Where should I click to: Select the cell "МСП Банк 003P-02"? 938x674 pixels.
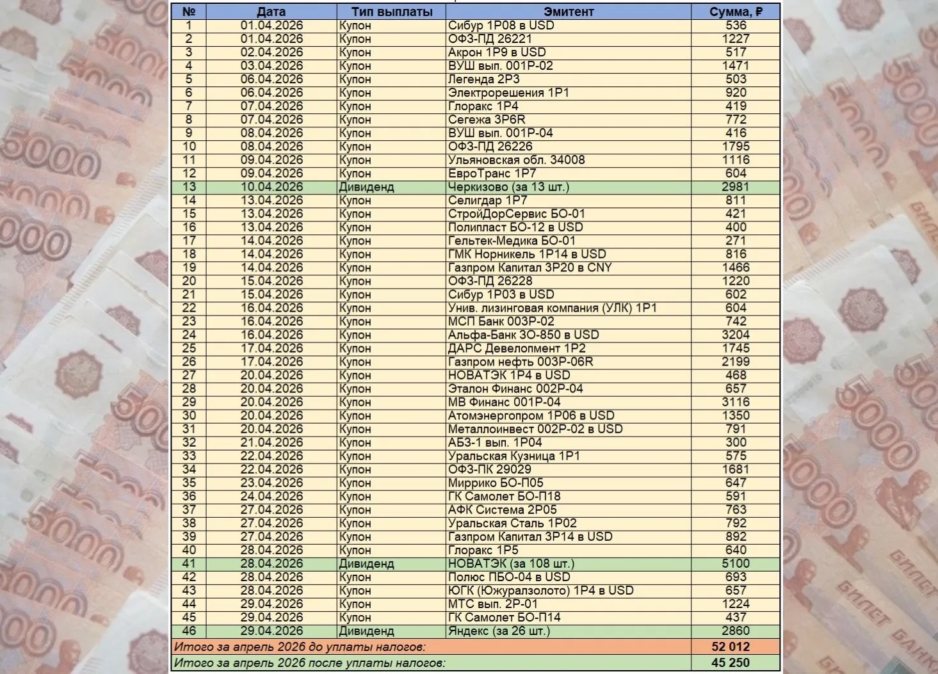click(569, 321)
